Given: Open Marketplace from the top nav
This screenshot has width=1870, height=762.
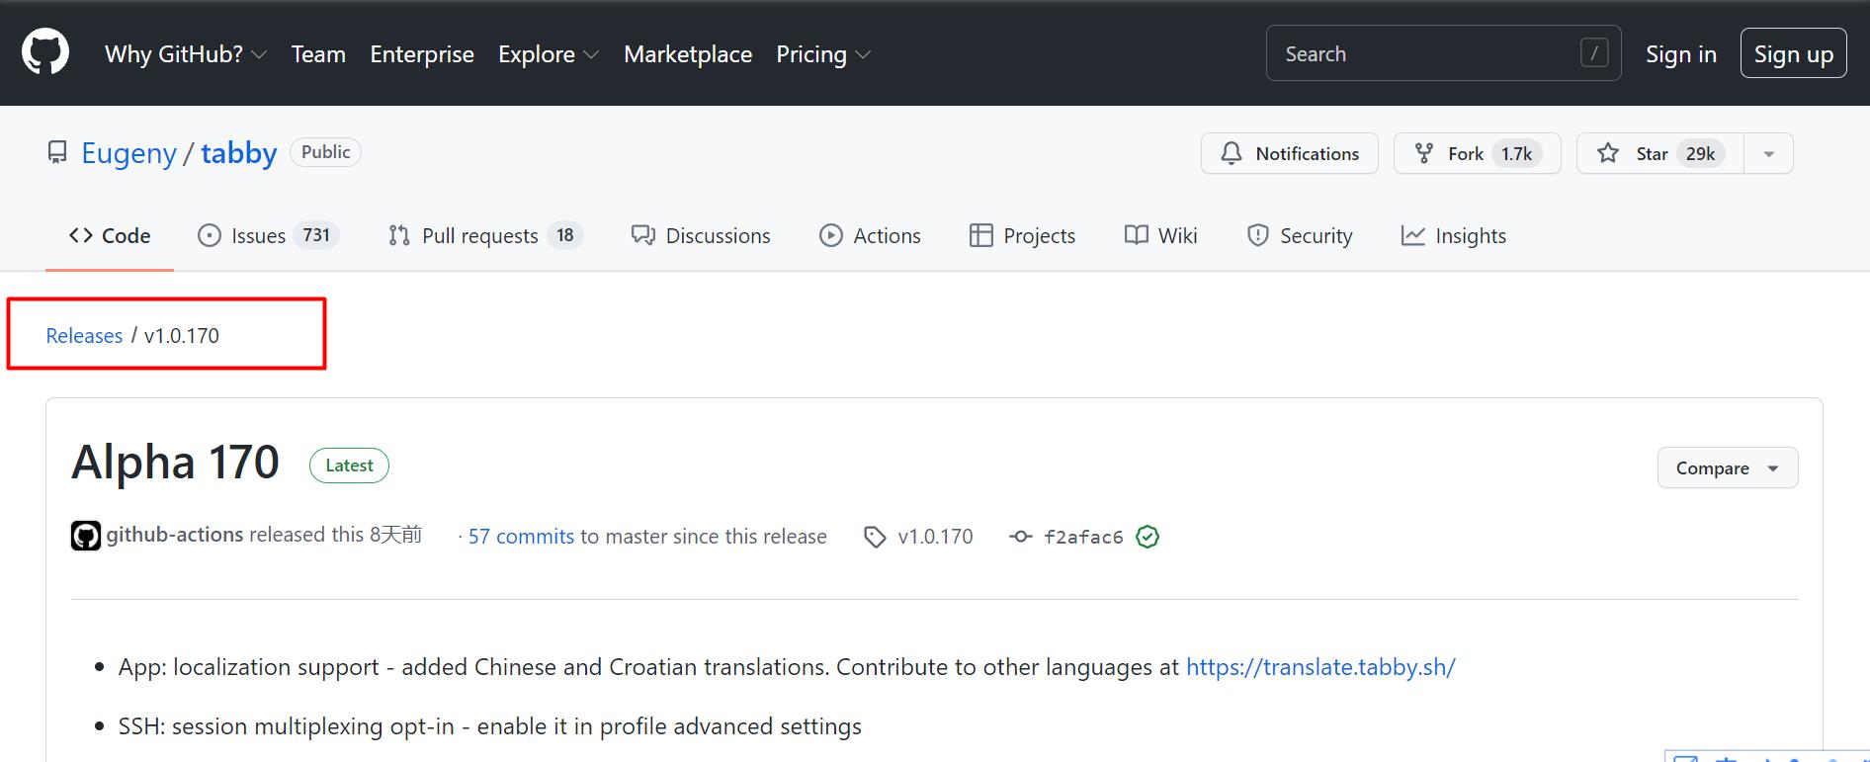Looking at the screenshot, I should tap(688, 54).
